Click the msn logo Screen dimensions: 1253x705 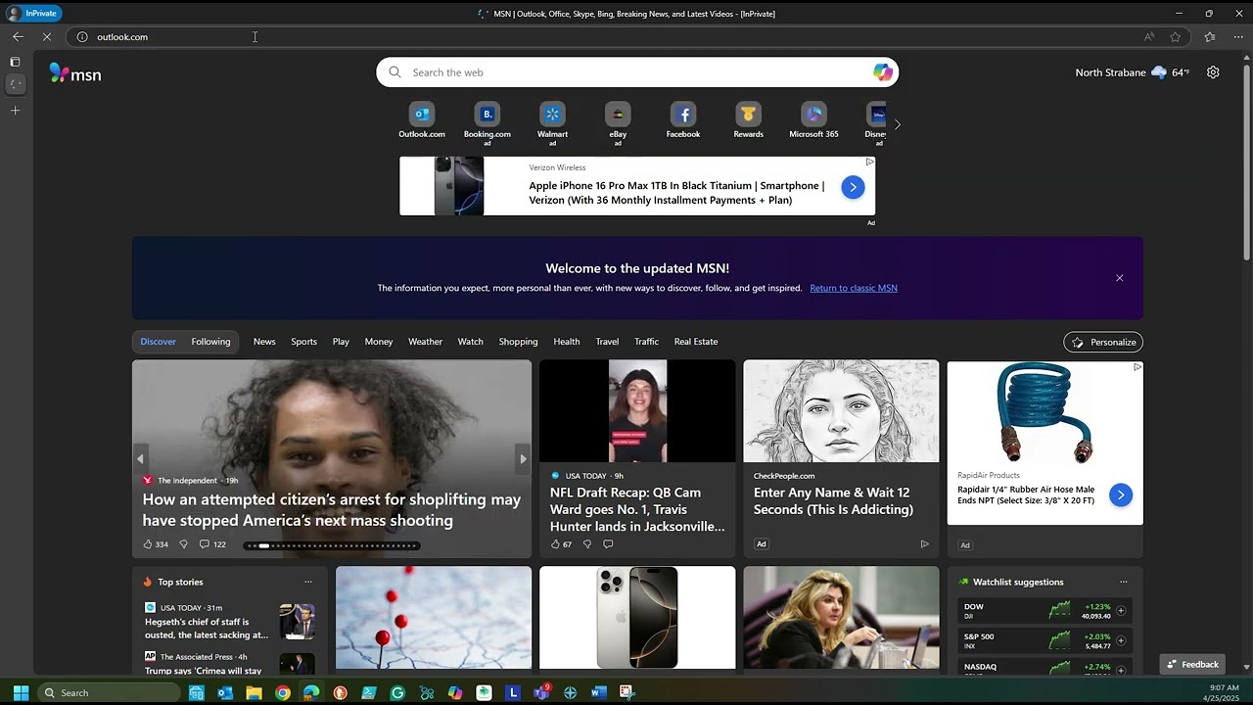(x=75, y=73)
